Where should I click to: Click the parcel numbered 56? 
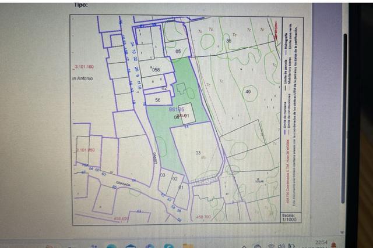pyautogui.click(x=157, y=100)
